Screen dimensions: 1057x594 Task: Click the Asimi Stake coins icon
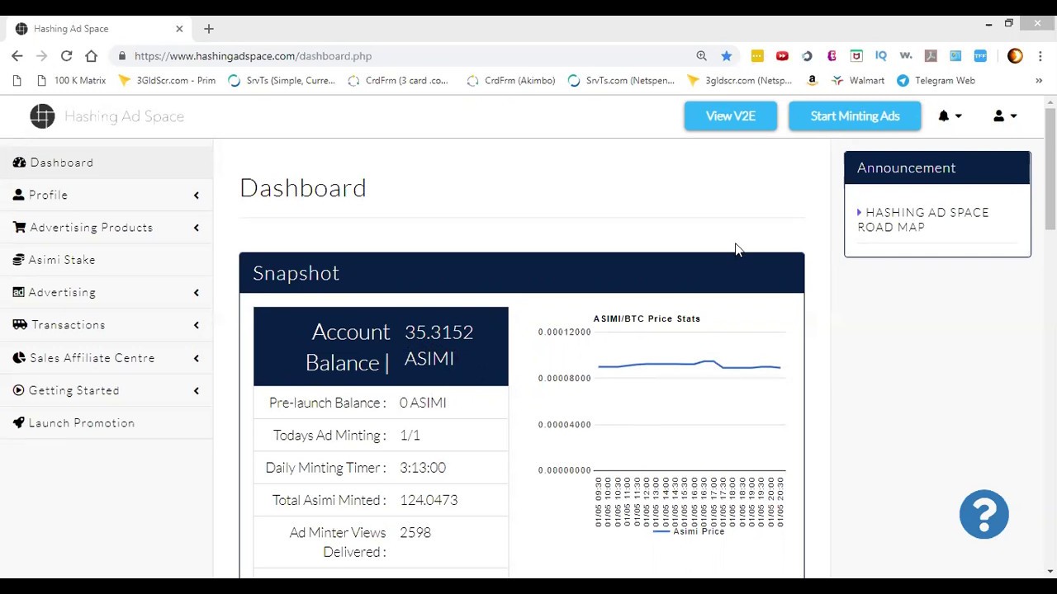[x=19, y=260]
